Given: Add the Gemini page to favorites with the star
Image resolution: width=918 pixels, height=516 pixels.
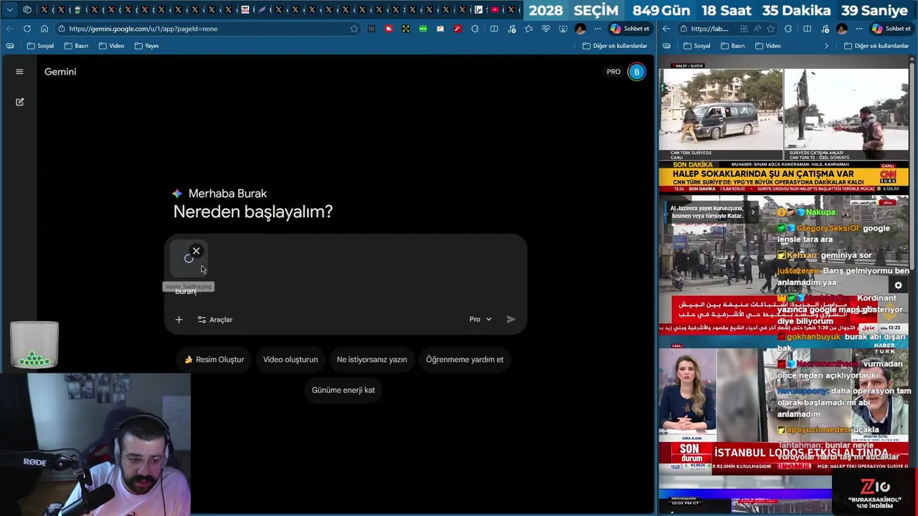Looking at the screenshot, I should tap(354, 29).
